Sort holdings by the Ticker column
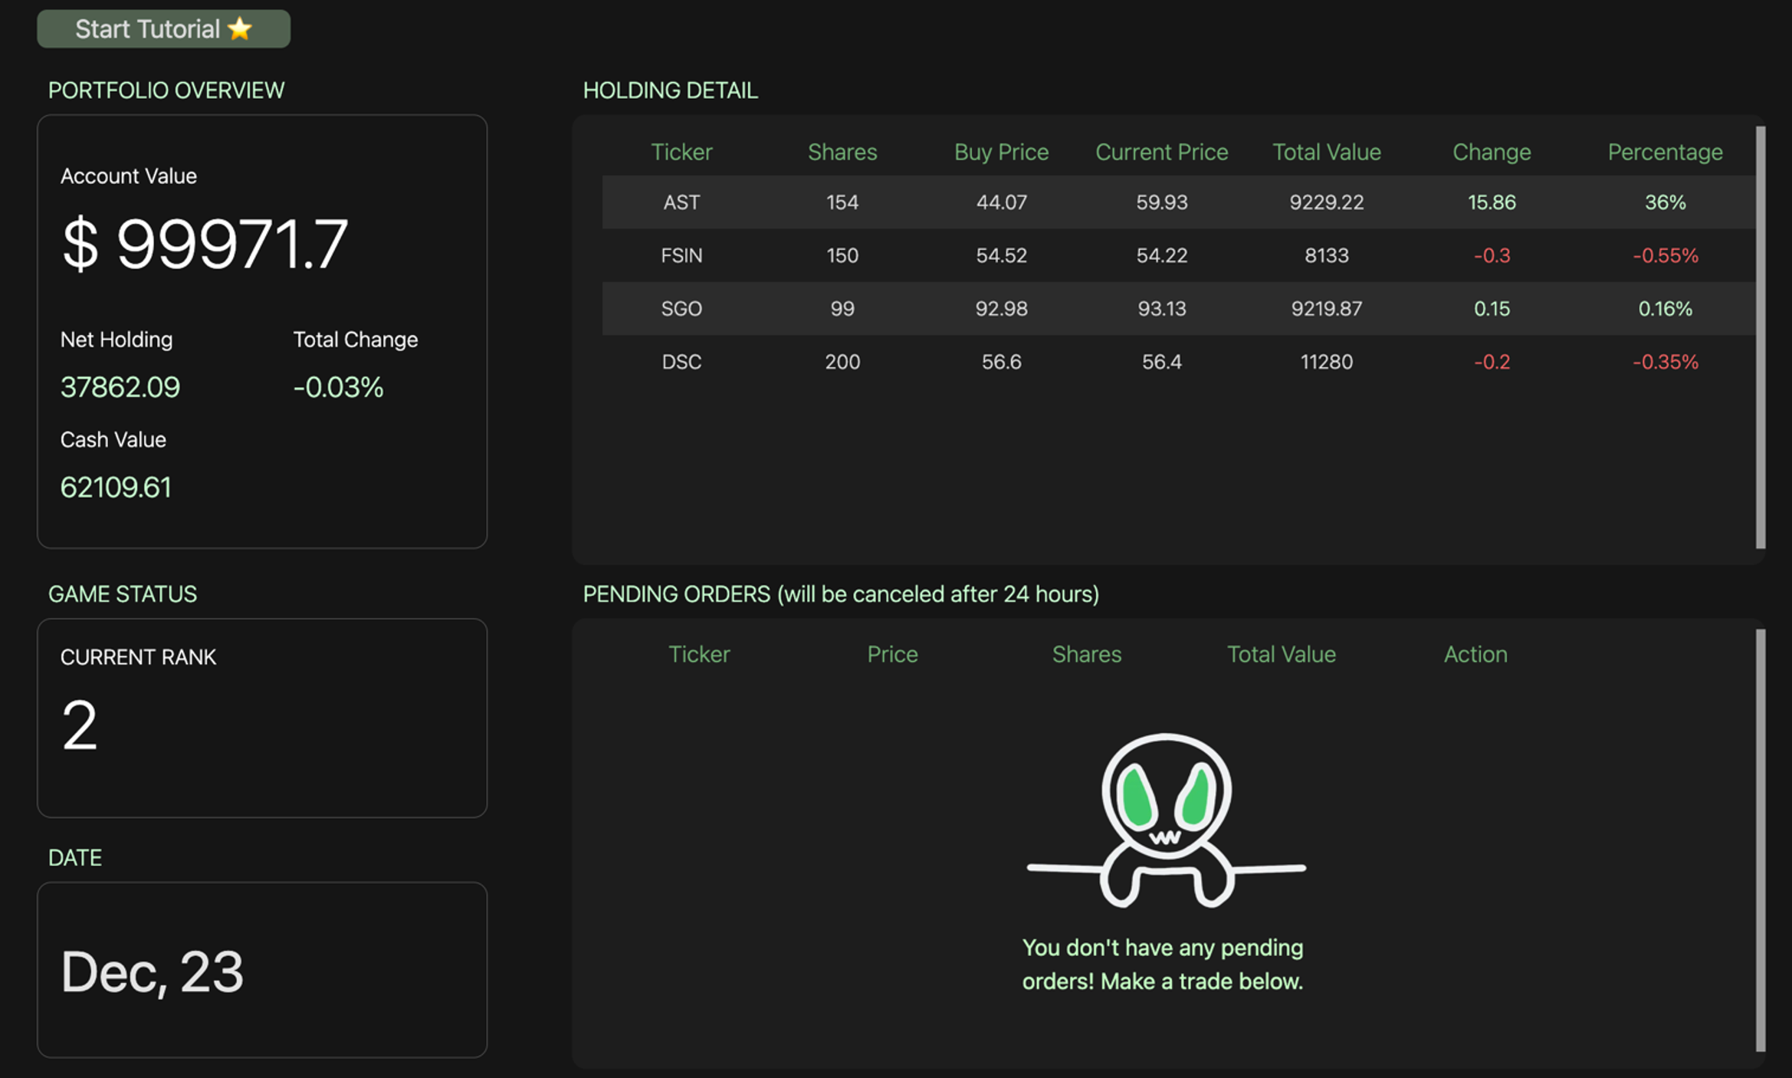This screenshot has width=1792, height=1078. (681, 152)
